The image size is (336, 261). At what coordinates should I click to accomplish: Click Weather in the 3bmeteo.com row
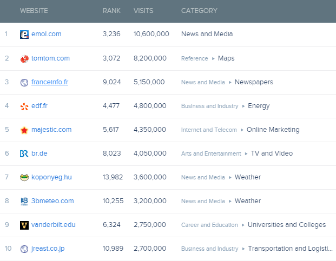(248, 201)
